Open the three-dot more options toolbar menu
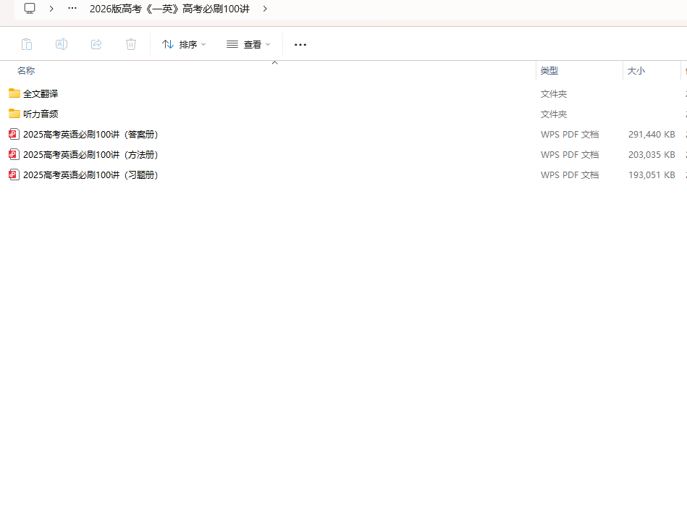Screen dimensions: 687x509 (300, 44)
